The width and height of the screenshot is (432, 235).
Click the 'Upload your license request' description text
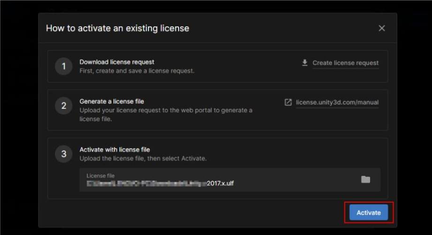[166, 110]
